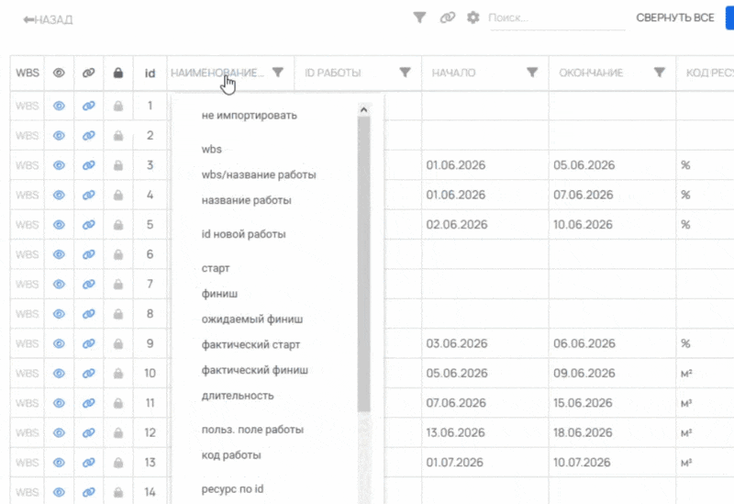
Task: Open filter for НАЧАЛО column
Action: coord(532,73)
